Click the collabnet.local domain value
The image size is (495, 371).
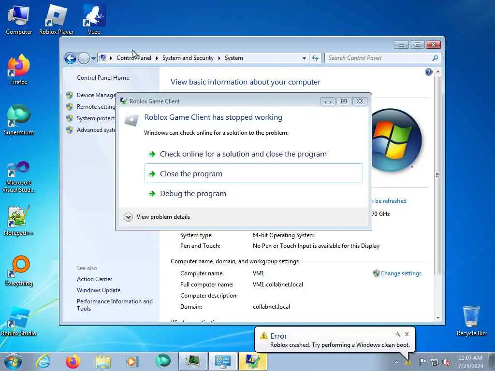coord(271,307)
